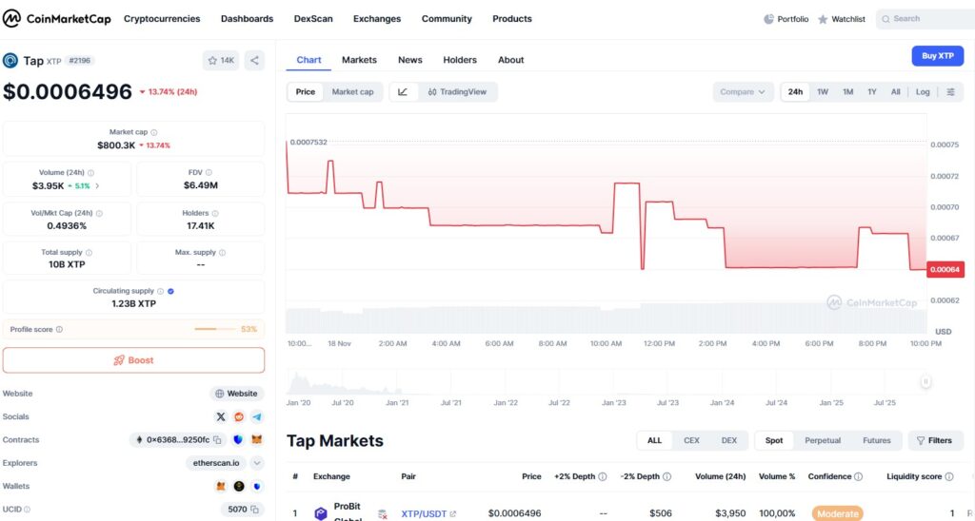Screen dimensions: 975x521
Task: Click the Buy XTP button
Action: [x=938, y=56]
